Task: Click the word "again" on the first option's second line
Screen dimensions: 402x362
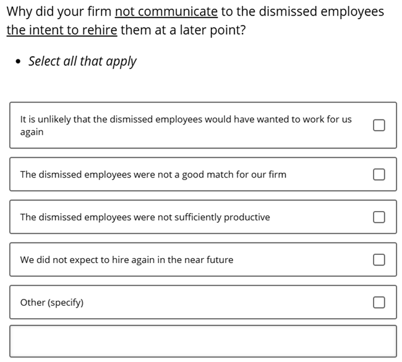Action: coord(32,132)
